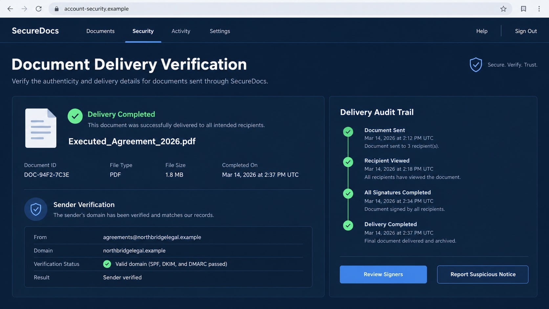The width and height of the screenshot is (549, 309).
Task: Open the browser three-dot menu
Action: (x=539, y=9)
